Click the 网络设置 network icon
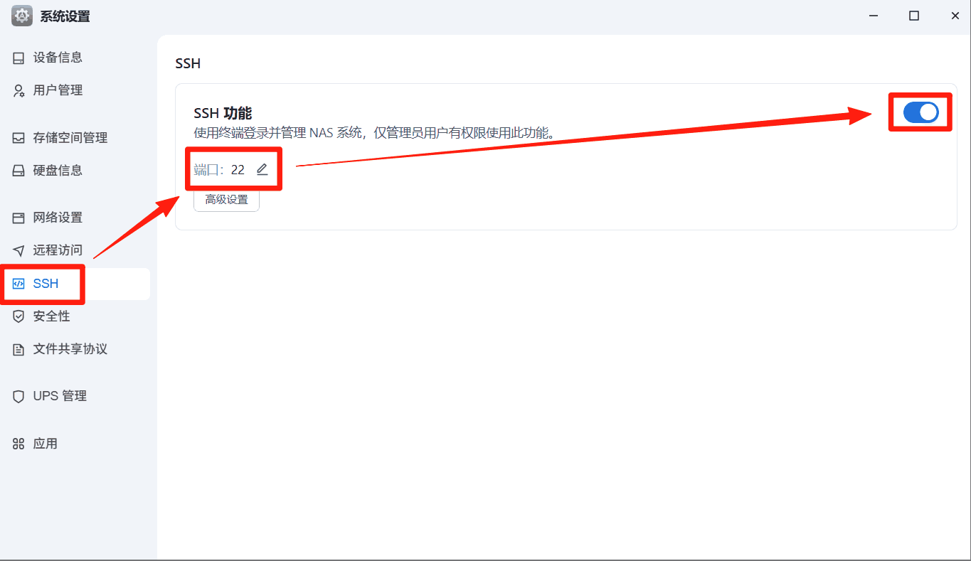Viewport: 971px width, 561px height. 18,218
